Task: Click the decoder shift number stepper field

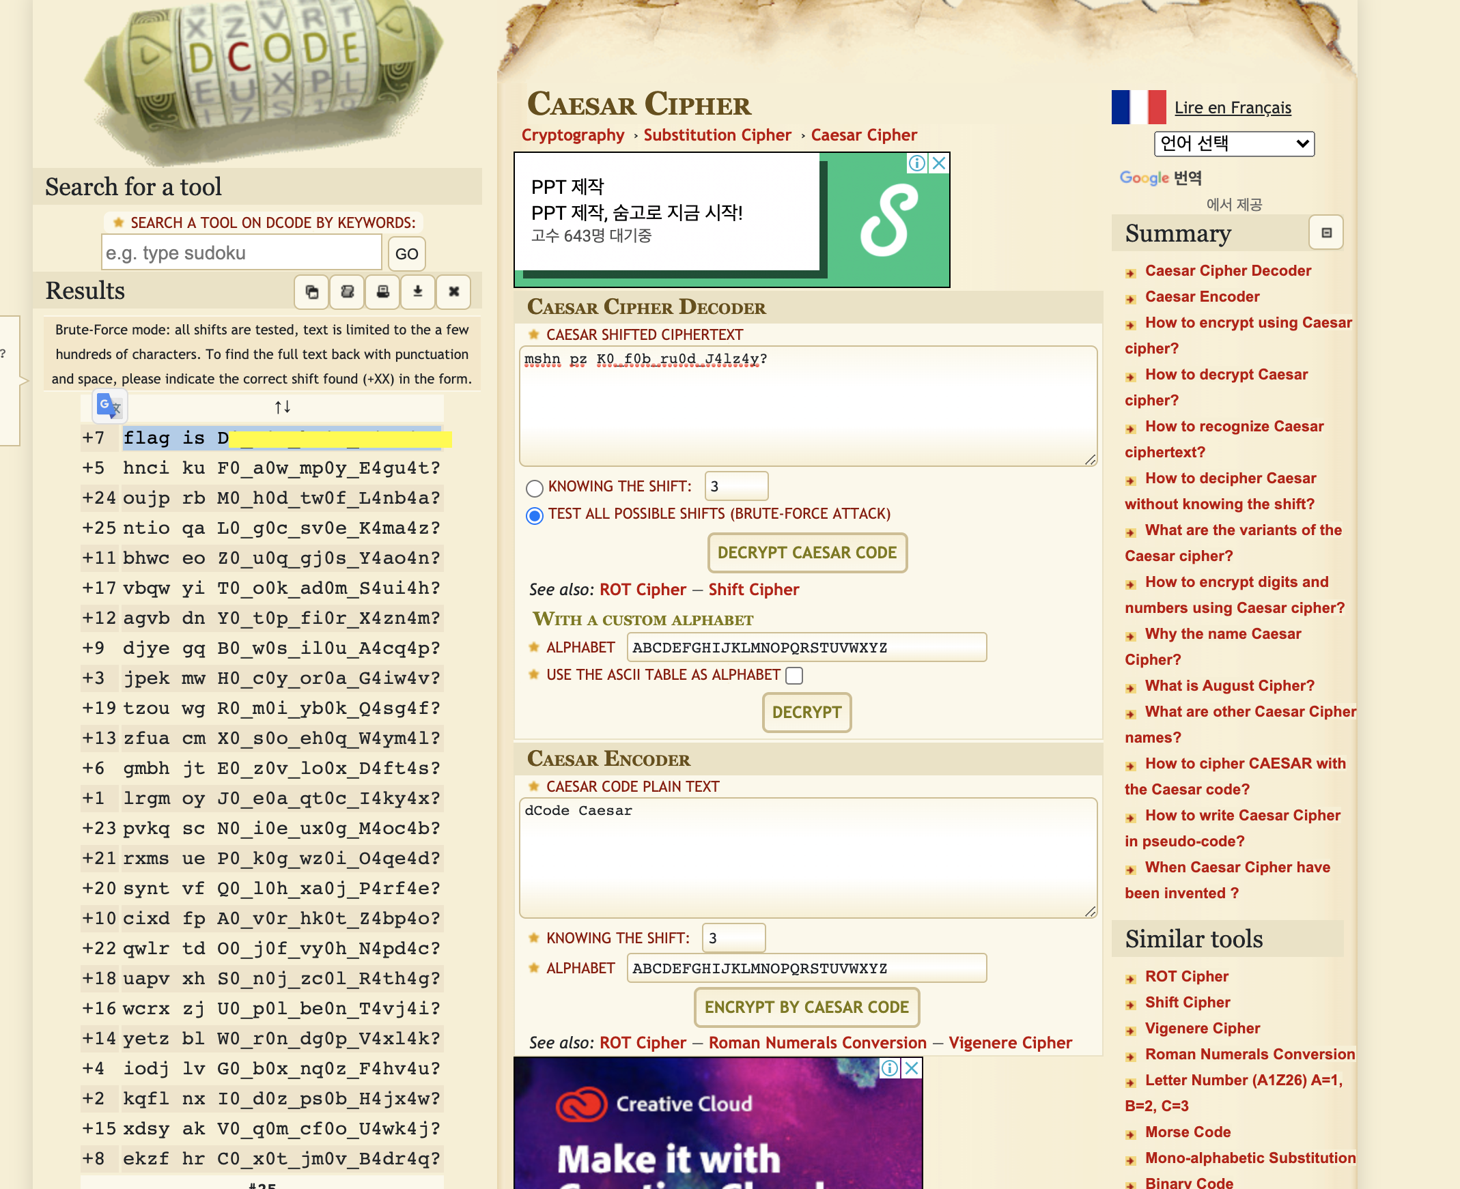Action: pos(735,486)
